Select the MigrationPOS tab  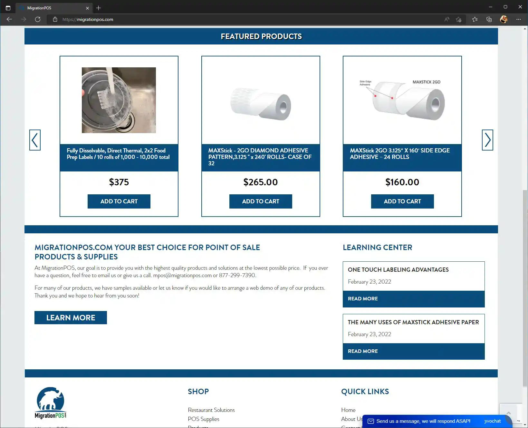point(54,8)
